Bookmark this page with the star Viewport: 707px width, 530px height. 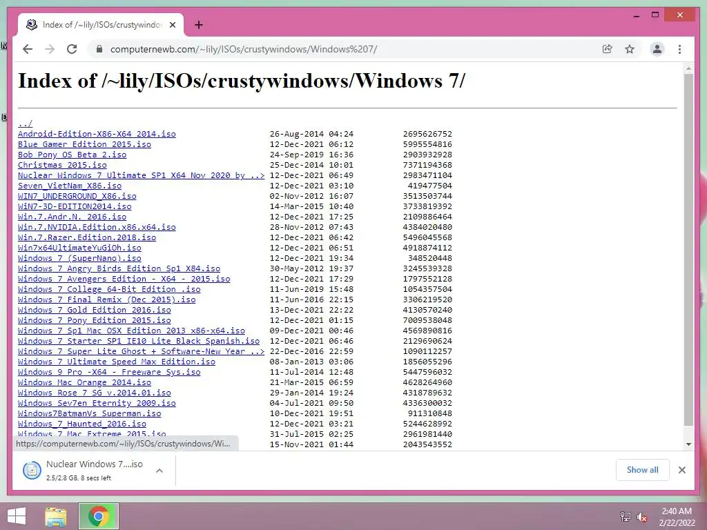click(x=630, y=49)
